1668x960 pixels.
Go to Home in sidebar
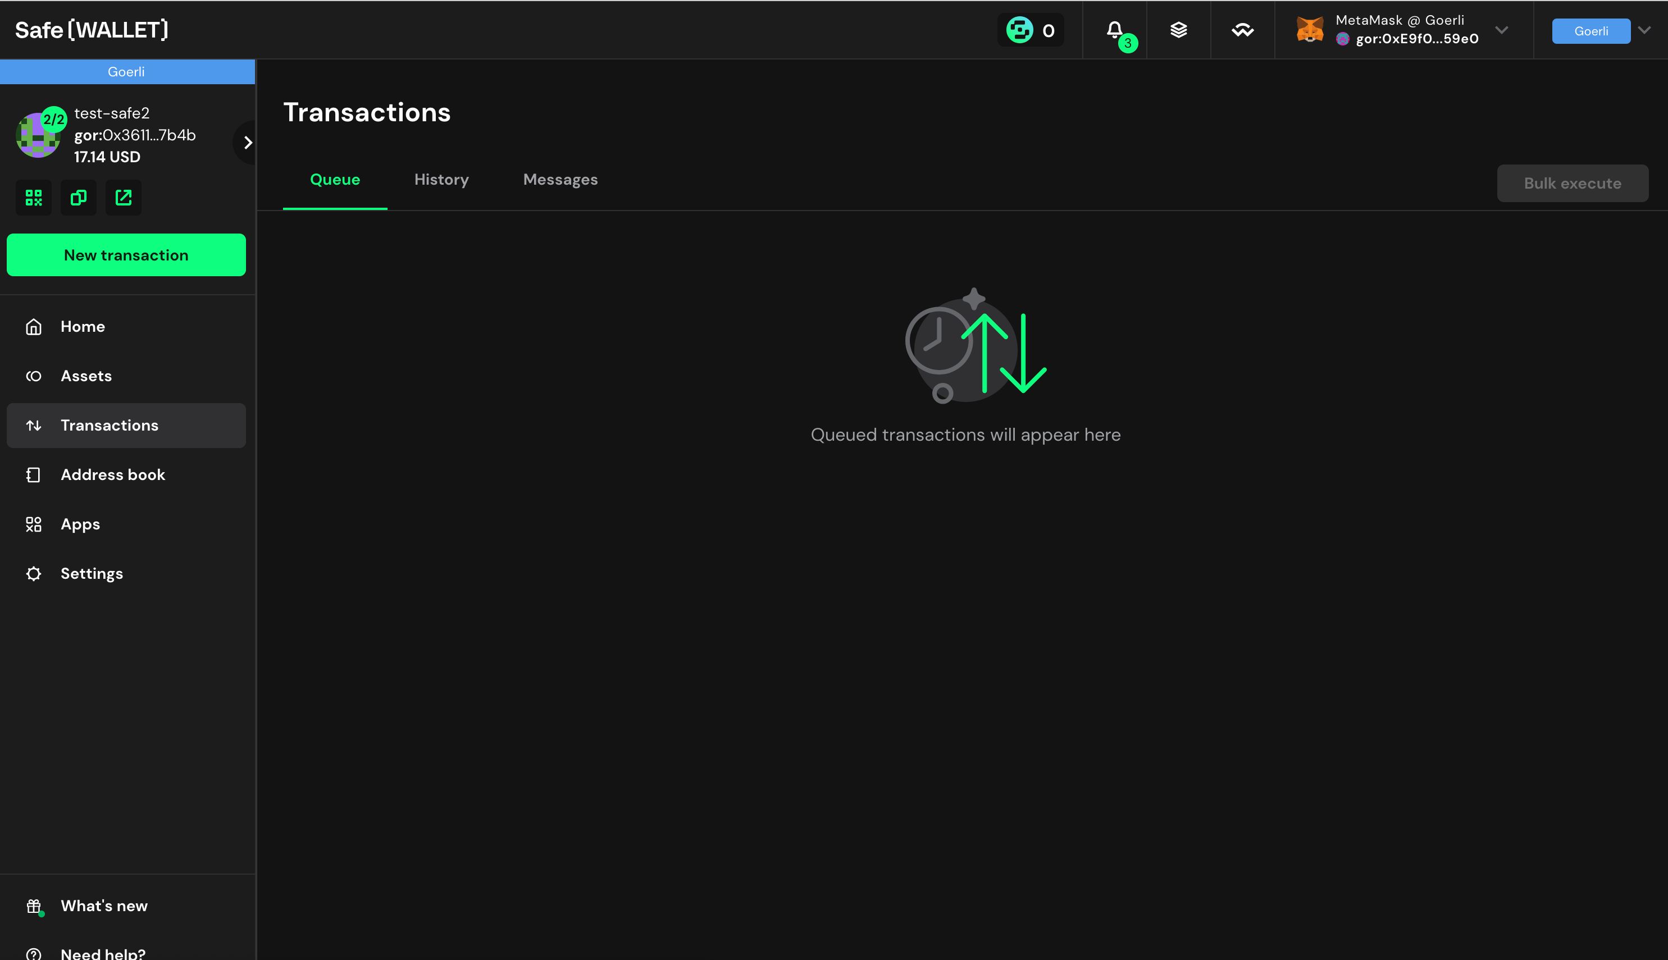(126, 326)
